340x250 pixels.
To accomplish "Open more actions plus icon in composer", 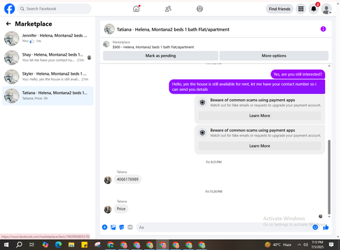I will (105, 227).
